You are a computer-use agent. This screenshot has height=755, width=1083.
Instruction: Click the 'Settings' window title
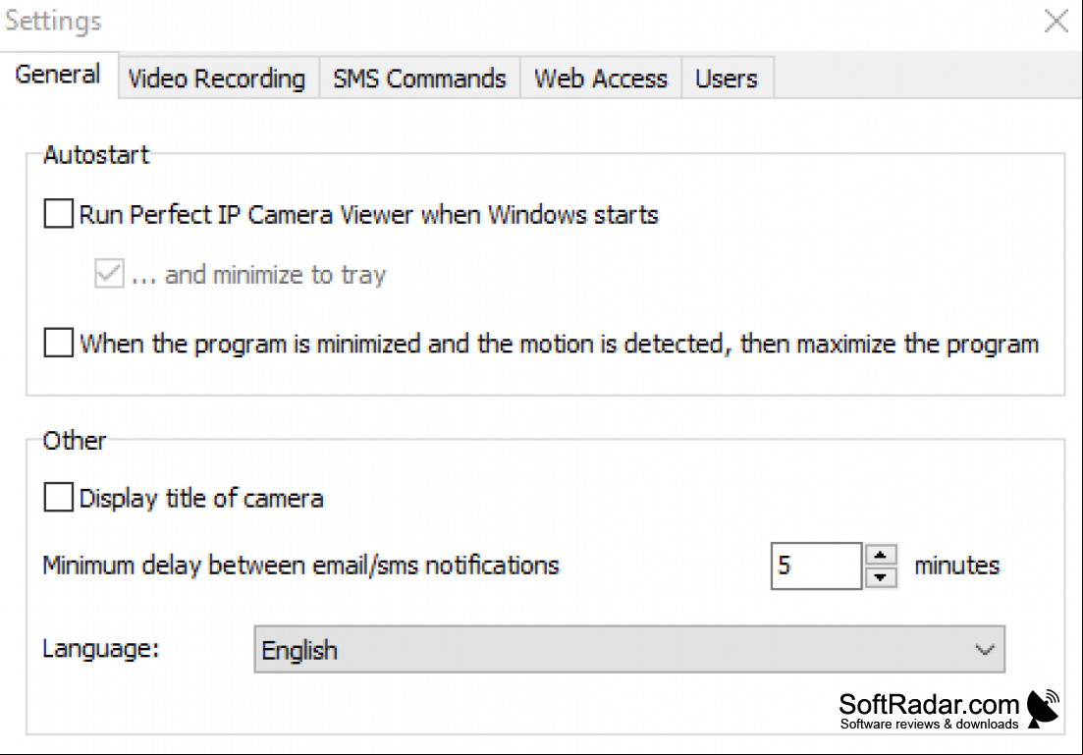(x=53, y=22)
